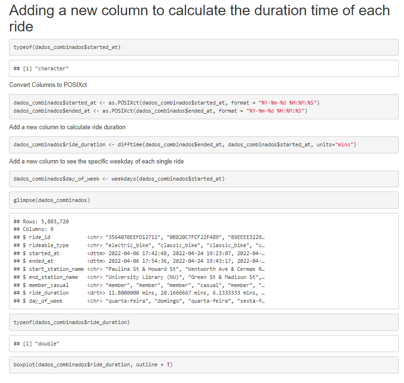Click the start_station_name row in output
This screenshot has height=383, width=404.
[139, 269]
